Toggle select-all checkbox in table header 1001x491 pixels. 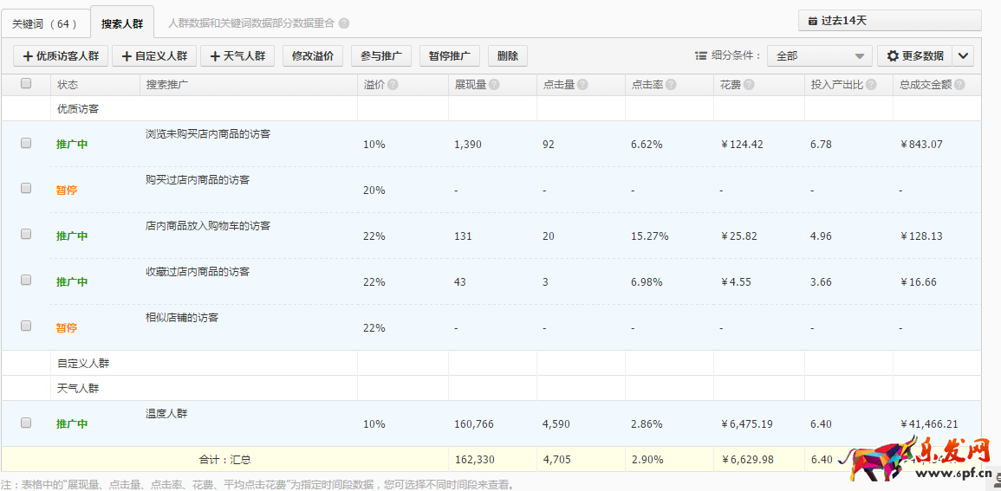click(26, 84)
